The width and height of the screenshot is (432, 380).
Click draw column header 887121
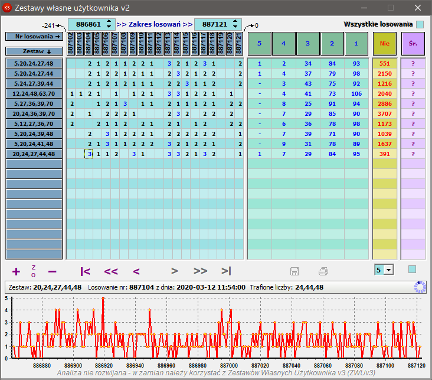[239, 44]
